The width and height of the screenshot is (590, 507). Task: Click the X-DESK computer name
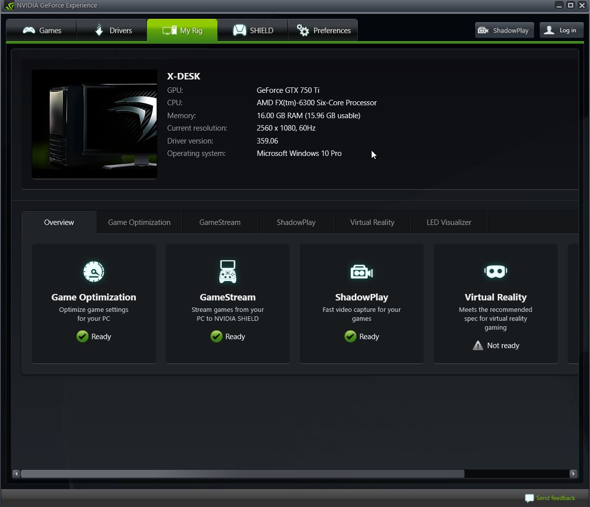(x=184, y=76)
